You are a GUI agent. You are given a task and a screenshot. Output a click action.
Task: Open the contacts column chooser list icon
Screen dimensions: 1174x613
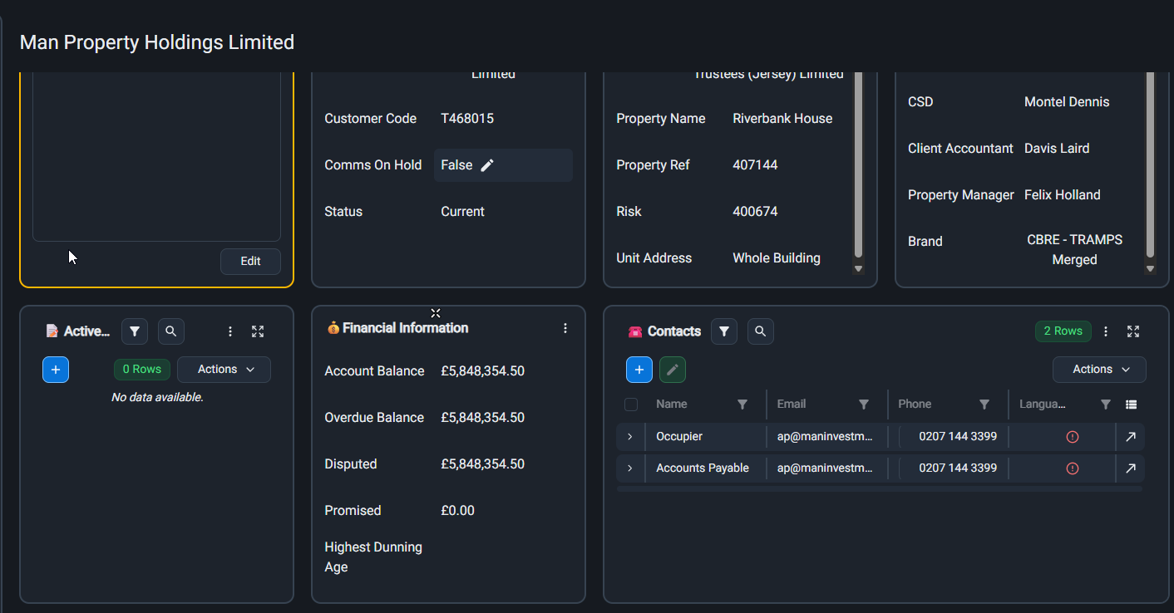pyautogui.click(x=1131, y=405)
